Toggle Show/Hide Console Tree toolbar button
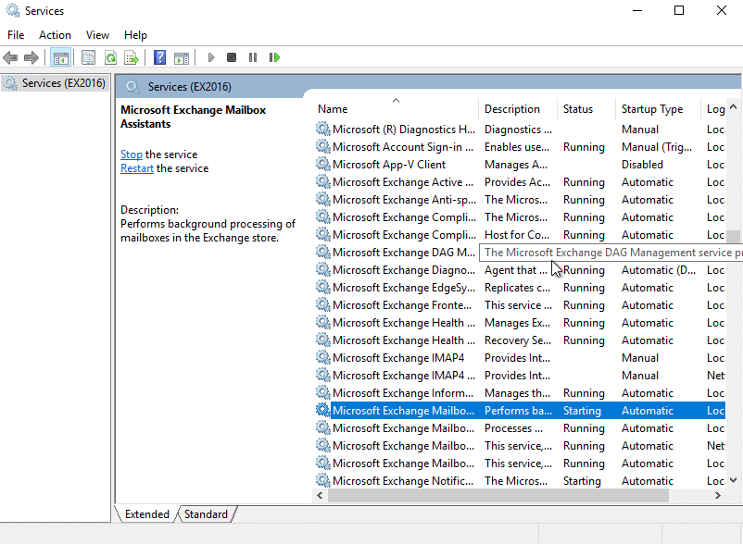Viewport: 743px width, 544px height. 61,57
